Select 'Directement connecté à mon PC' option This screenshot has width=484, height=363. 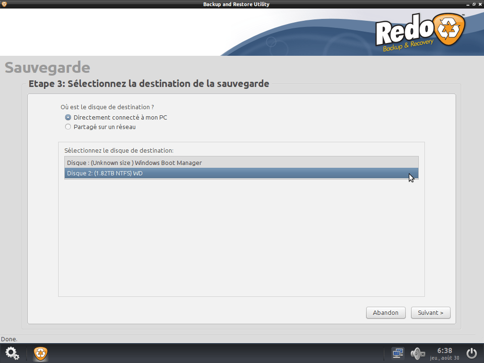click(x=116, y=117)
